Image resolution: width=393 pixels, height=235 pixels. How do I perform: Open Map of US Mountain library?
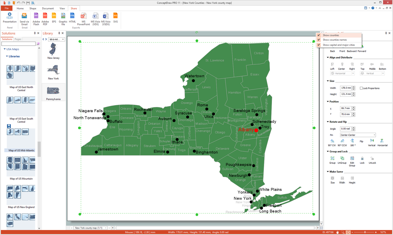click(x=21, y=179)
